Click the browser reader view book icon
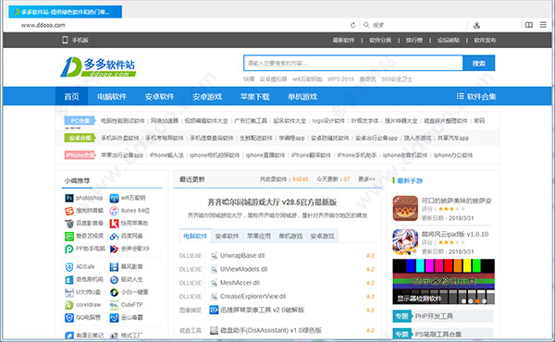Viewport: 555px width, 342px height. click(529, 25)
